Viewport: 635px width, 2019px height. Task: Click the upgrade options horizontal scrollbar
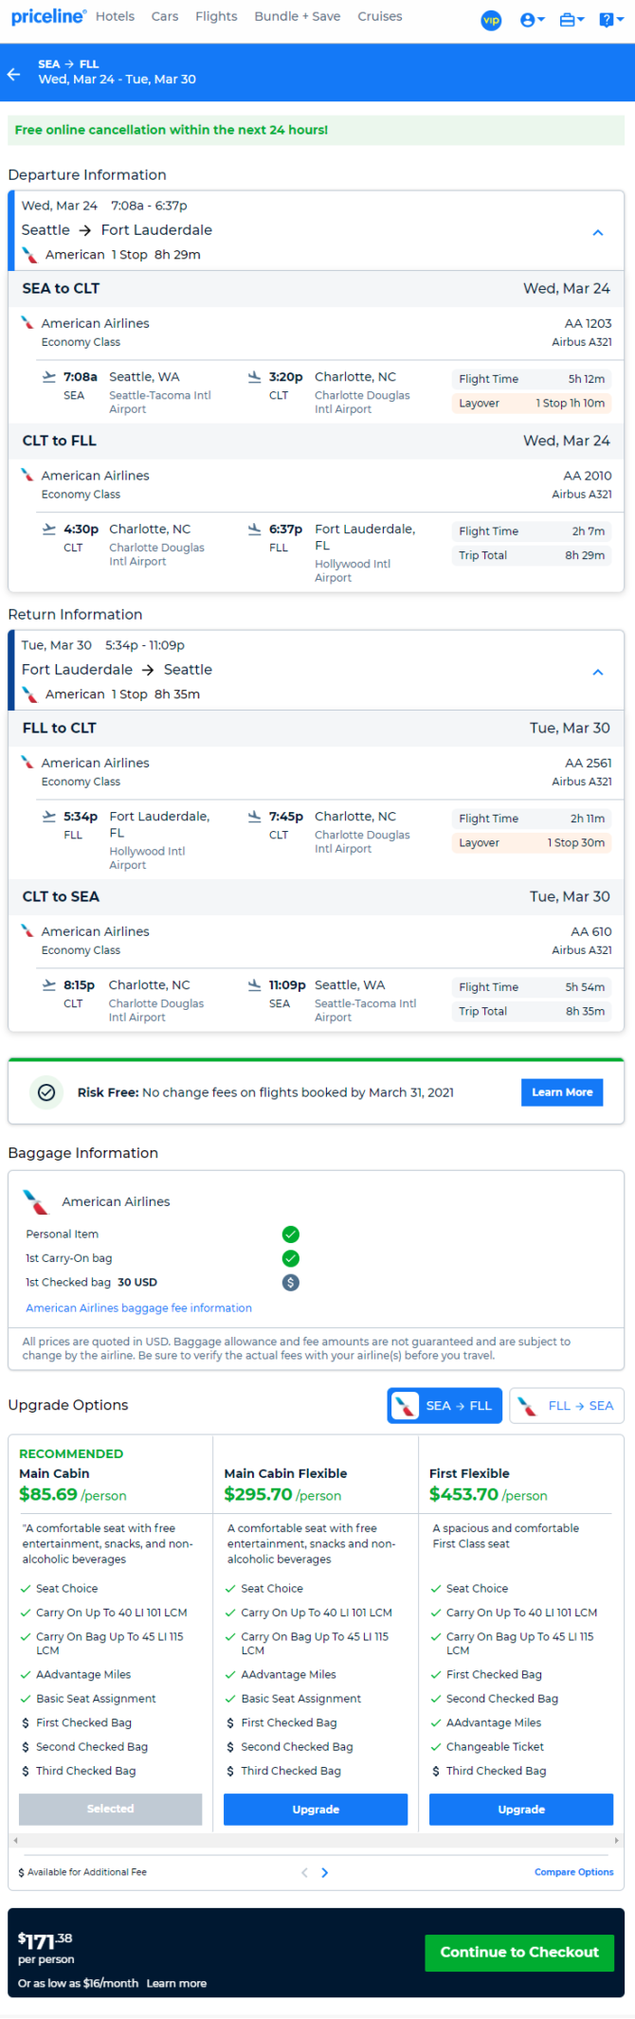(x=316, y=1840)
